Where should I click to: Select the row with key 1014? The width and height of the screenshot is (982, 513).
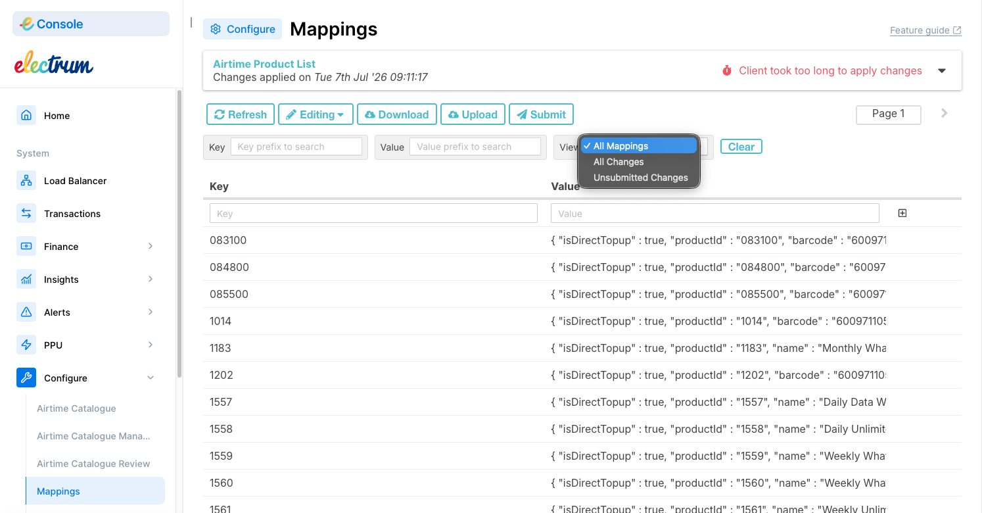582,321
